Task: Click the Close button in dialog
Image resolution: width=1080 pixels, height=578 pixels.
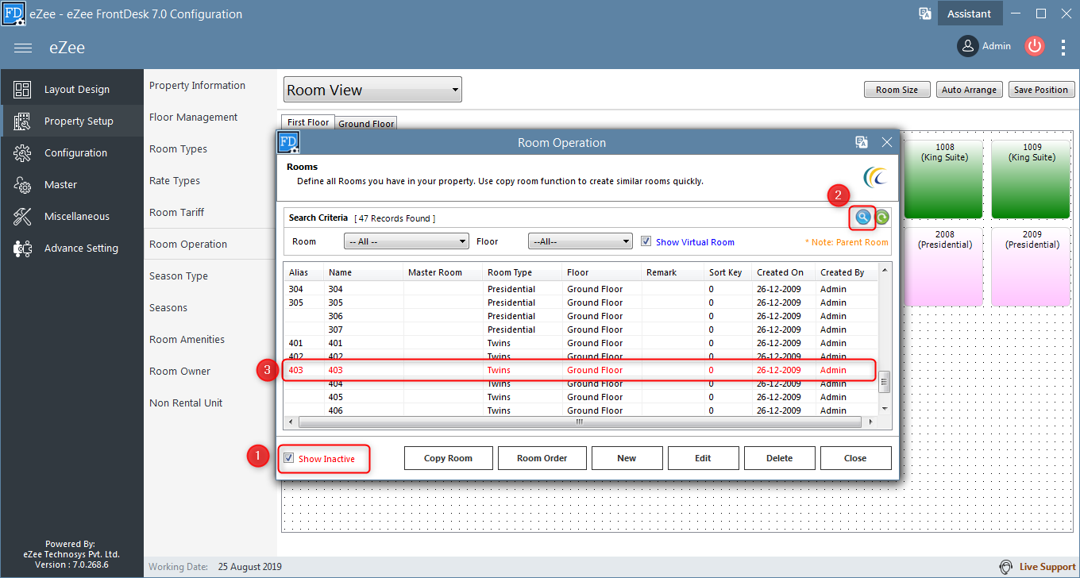Action: [x=855, y=458]
